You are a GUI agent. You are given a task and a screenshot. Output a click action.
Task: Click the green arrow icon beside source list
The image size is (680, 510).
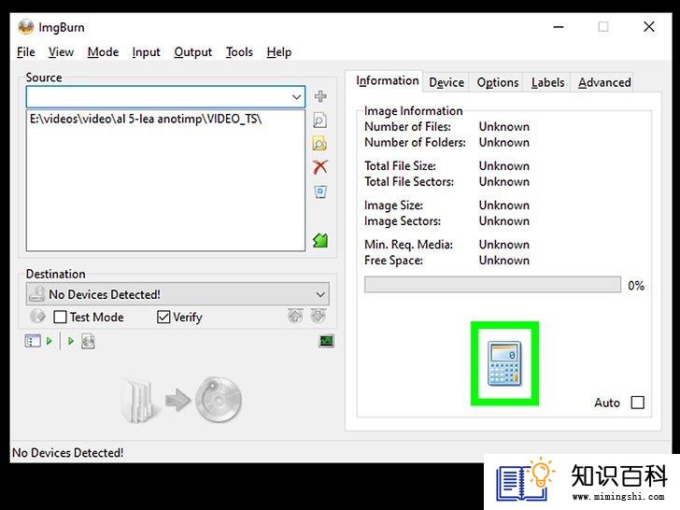click(320, 240)
